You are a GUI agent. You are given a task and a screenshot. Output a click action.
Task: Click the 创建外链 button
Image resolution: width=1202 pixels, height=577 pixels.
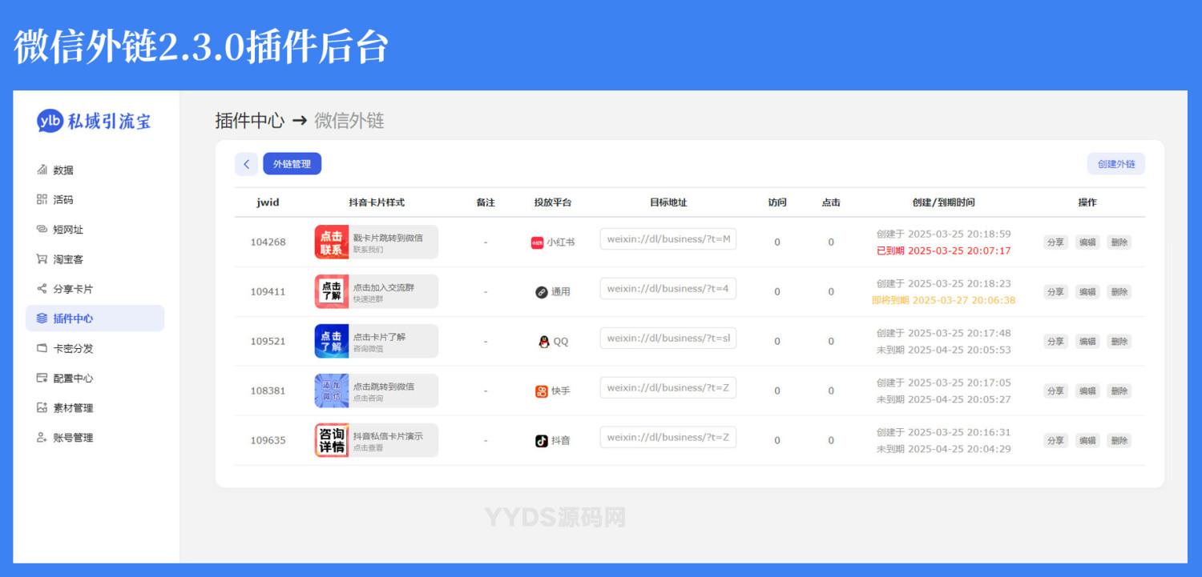[1115, 164]
